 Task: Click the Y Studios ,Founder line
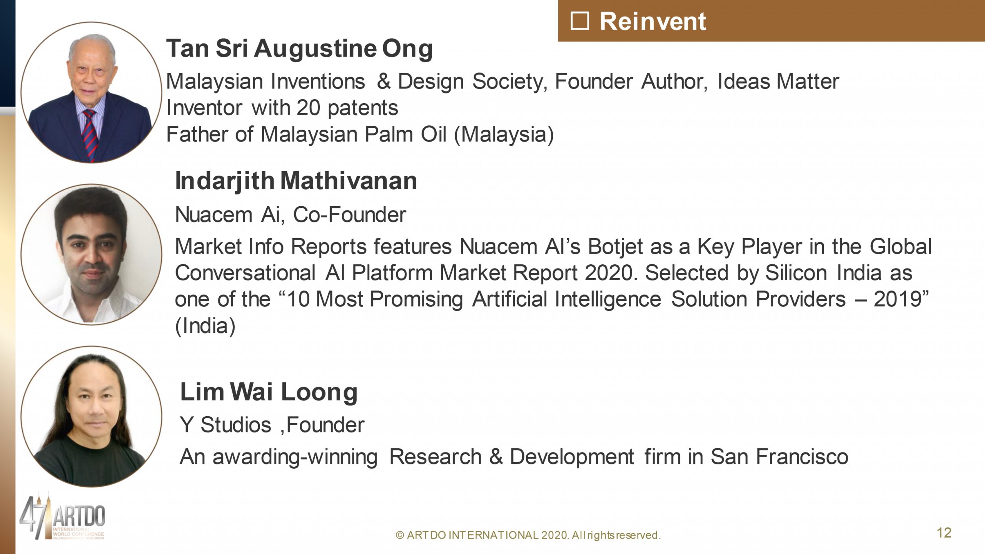tap(272, 425)
